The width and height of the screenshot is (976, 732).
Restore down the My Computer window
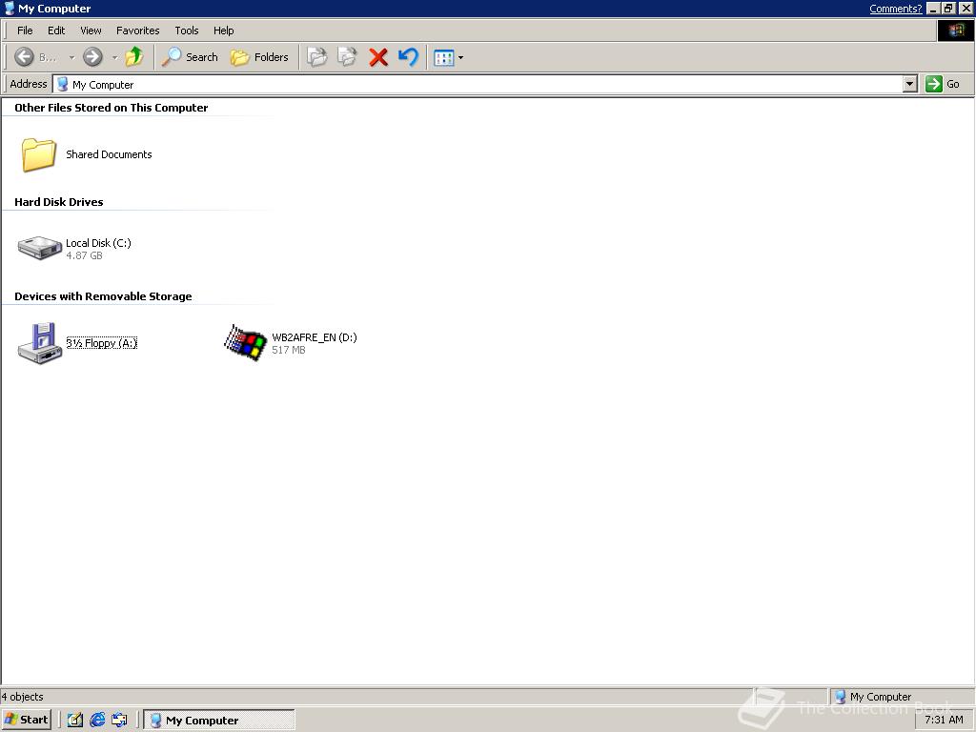point(948,9)
